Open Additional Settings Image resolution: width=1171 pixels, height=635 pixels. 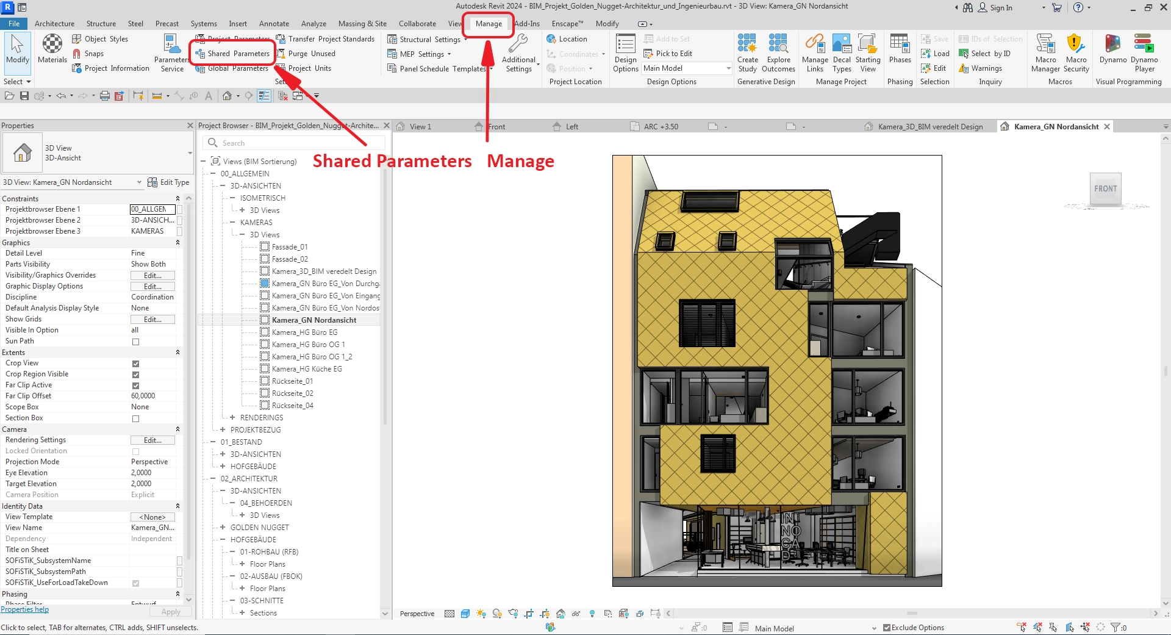click(518, 52)
